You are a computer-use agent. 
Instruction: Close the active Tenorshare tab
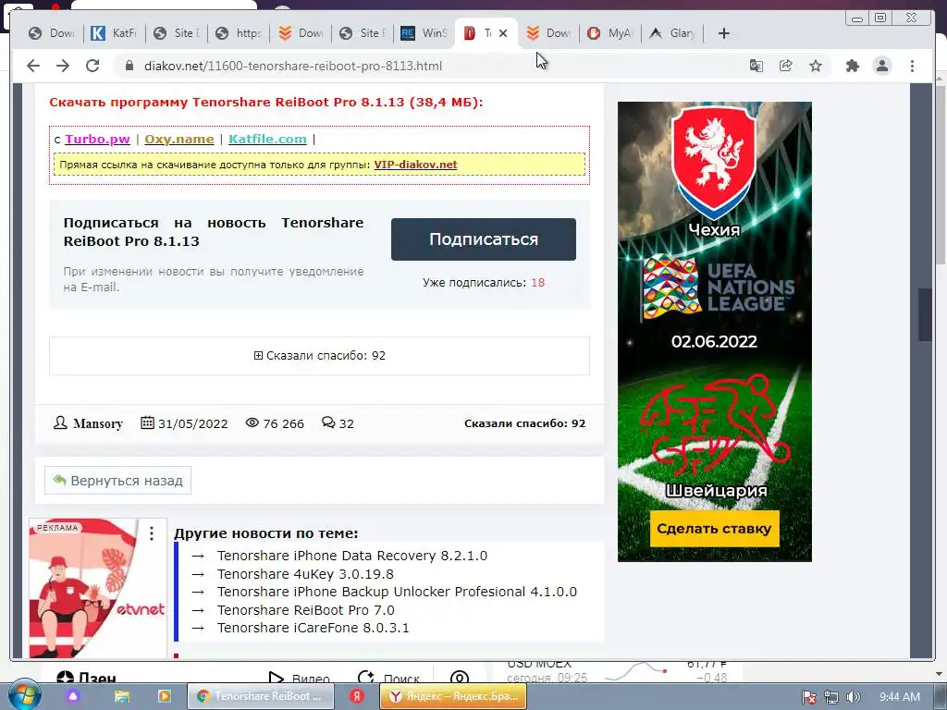pyautogui.click(x=503, y=33)
